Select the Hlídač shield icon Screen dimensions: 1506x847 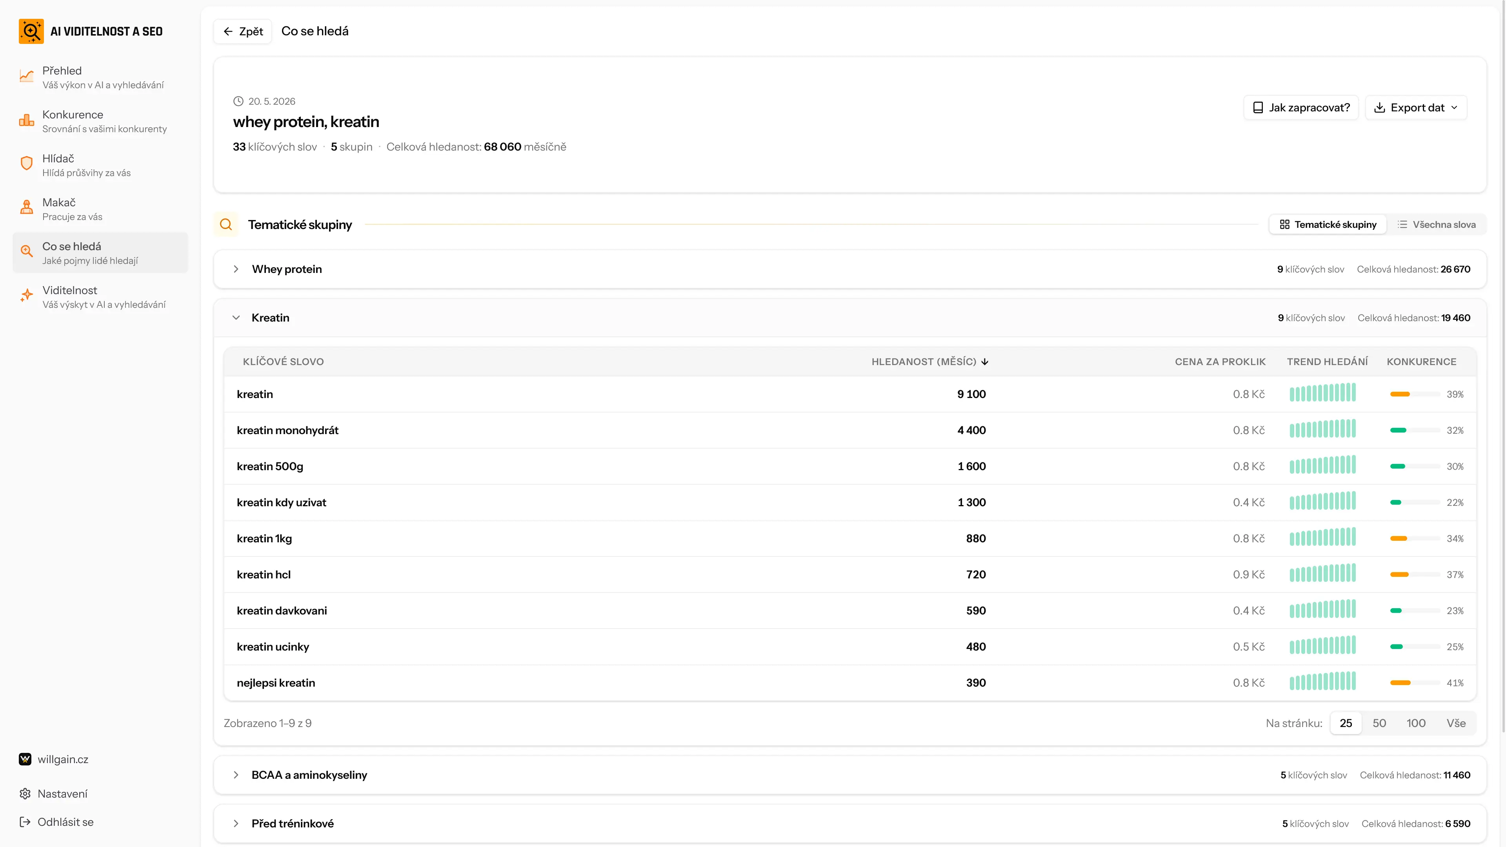tap(26, 164)
